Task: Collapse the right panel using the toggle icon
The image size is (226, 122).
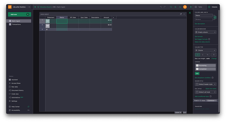Action: [191, 7]
